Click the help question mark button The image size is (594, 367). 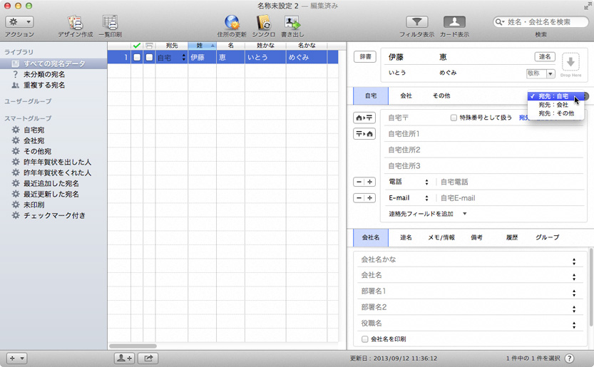(x=570, y=358)
